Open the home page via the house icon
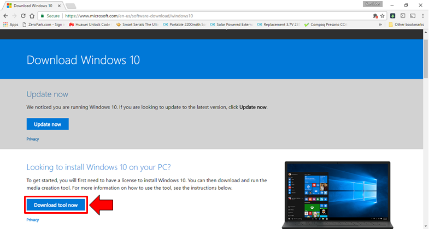The image size is (429, 235). [32, 16]
